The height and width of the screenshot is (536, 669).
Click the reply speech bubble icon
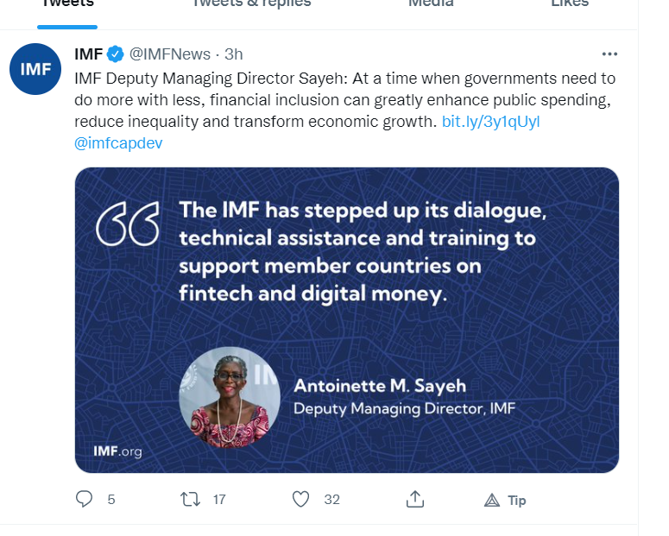click(x=85, y=499)
